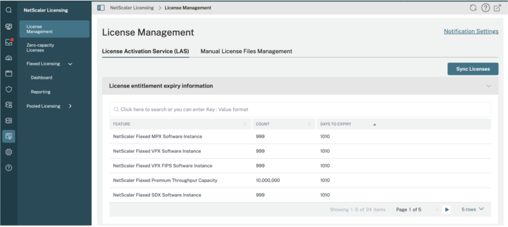Select NetScaler Flexed SDX Software Instance row

(300, 195)
